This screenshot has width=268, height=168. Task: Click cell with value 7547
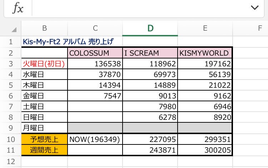pos(95,96)
